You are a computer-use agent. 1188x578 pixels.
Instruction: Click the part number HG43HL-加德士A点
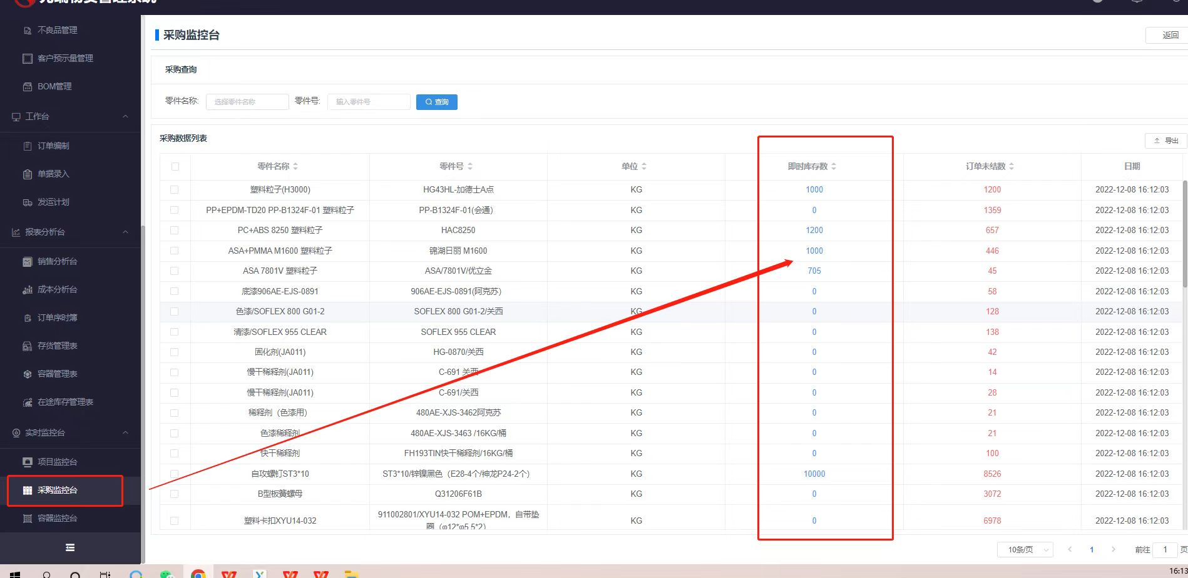point(458,189)
